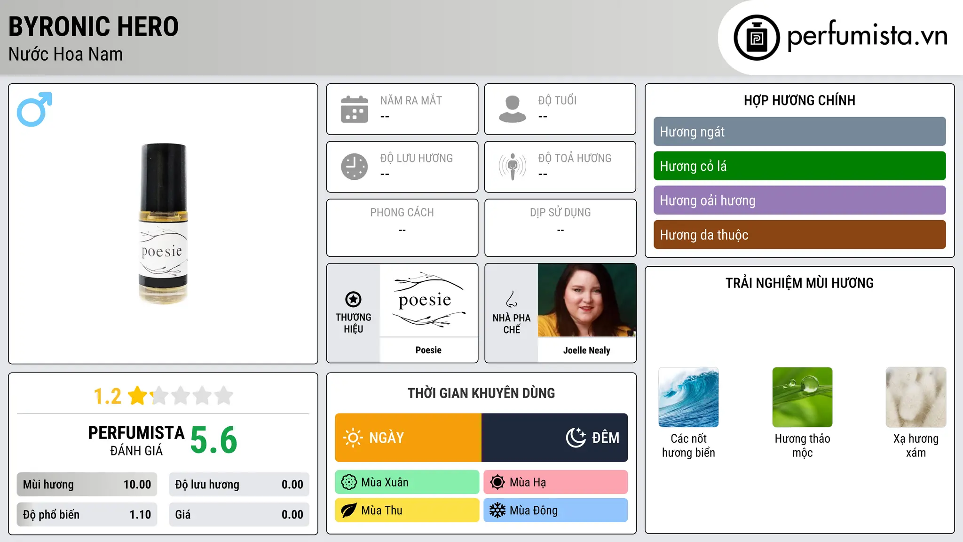Click the Độ lưu hương 0.00 score row

(239, 485)
